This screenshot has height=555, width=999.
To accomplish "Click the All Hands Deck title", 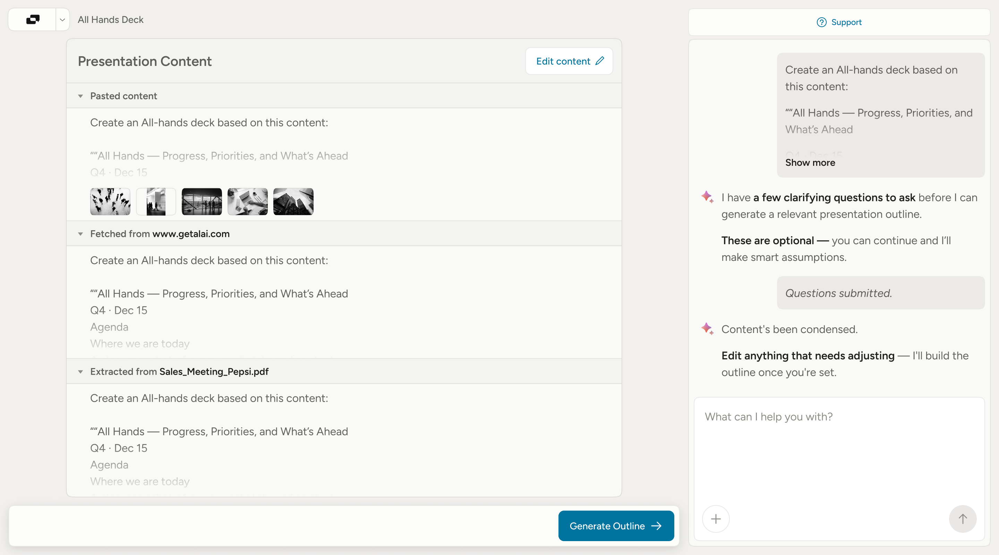I will 111,20.
